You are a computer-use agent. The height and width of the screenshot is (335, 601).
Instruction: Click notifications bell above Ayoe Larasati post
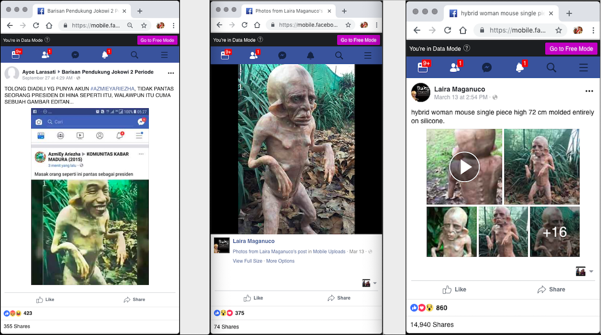tap(105, 55)
